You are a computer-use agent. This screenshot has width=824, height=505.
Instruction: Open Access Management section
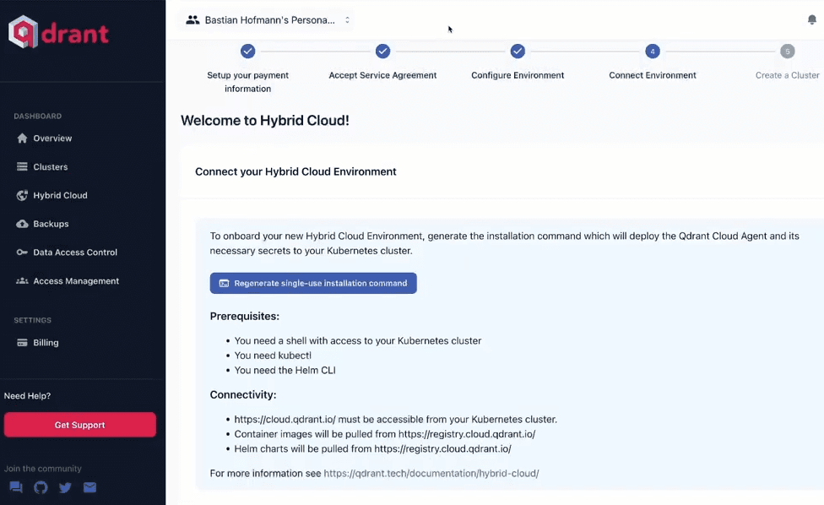pyautogui.click(x=75, y=281)
